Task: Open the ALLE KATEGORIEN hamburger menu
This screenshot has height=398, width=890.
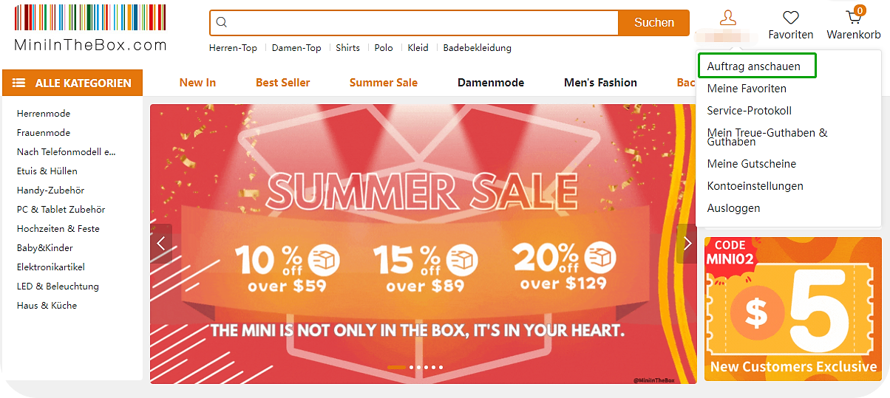Action: pyautogui.click(x=72, y=83)
